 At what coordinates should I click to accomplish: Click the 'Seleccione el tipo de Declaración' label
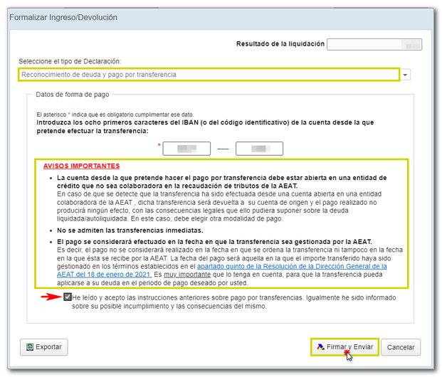(70, 60)
